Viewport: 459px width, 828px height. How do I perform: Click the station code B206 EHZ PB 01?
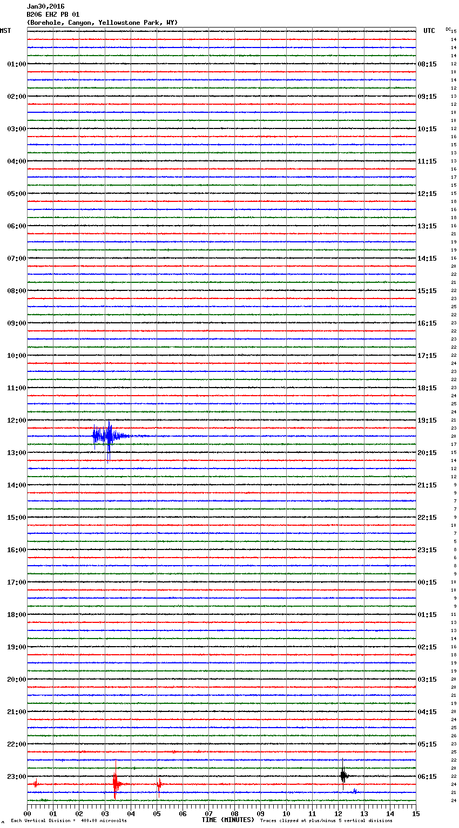(x=53, y=15)
